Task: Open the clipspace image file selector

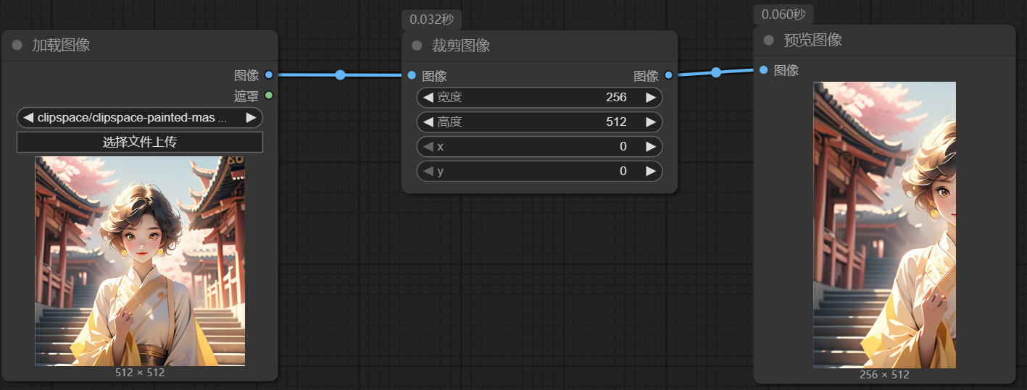Action: tap(138, 117)
